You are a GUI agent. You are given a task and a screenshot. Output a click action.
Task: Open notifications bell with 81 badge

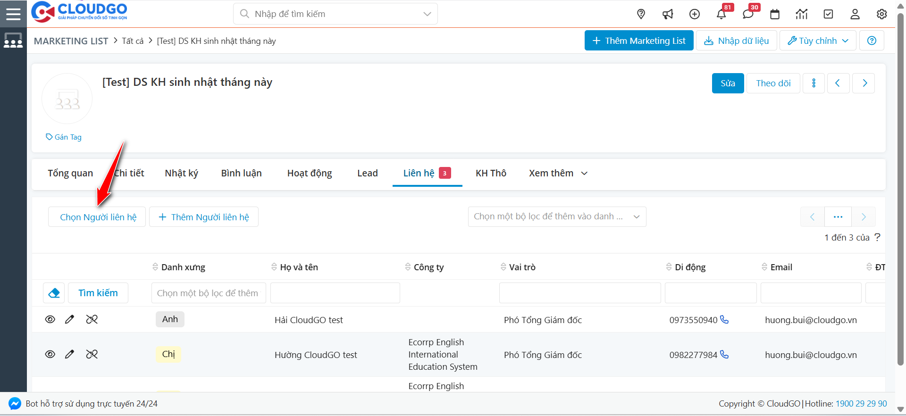[721, 14]
